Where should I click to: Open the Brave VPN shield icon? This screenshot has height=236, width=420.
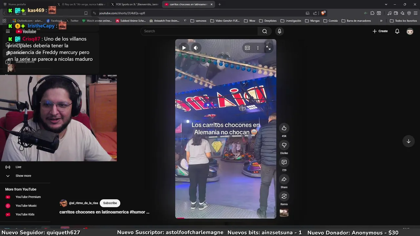(409, 13)
